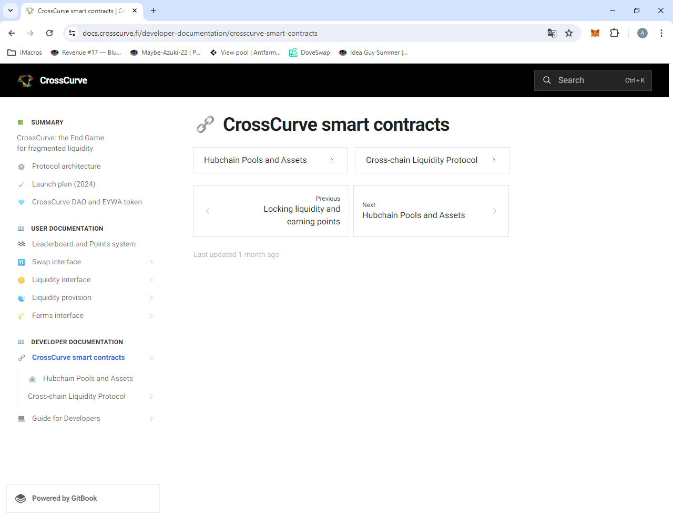
Task: Expand the Swap interface section
Action: (x=151, y=262)
